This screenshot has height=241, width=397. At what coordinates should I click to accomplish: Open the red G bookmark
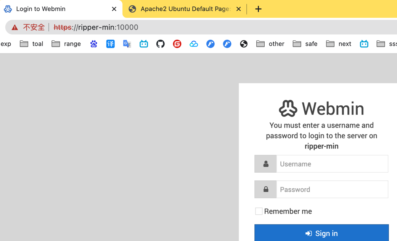pyautogui.click(x=177, y=44)
